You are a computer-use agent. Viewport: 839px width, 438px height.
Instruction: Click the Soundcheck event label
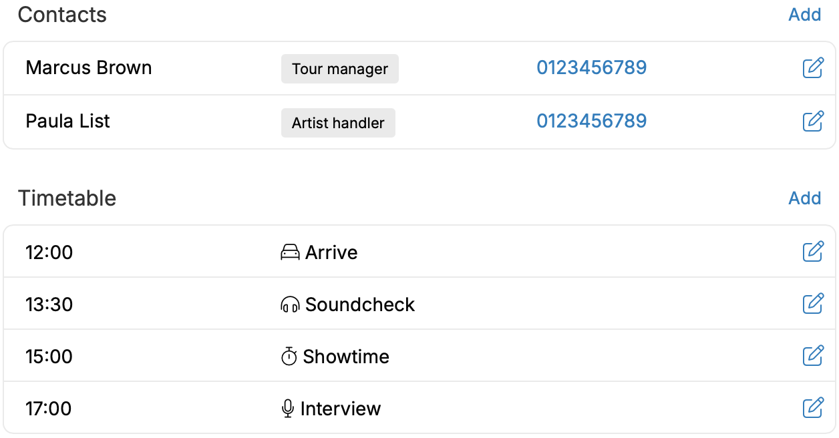click(360, 304)
